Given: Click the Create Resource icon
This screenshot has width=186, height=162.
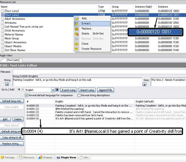Looking at the screenshot, I should 77,49.
